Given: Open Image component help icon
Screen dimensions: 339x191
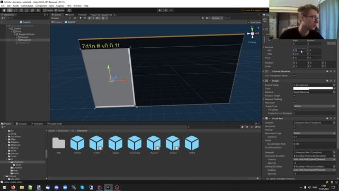Looking at the screenshot, I should 327,81.
